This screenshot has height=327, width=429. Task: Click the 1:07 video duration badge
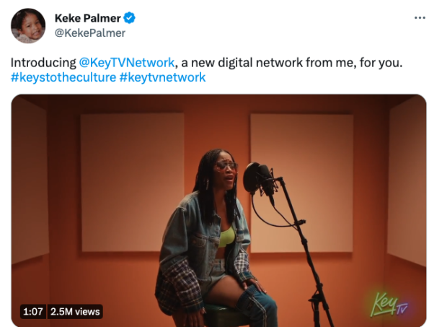pyautogui.click(x=33, y=312)
